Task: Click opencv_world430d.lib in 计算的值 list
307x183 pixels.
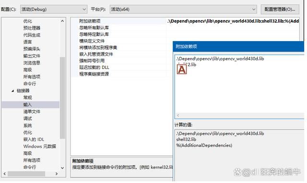Action: [220, 133]
